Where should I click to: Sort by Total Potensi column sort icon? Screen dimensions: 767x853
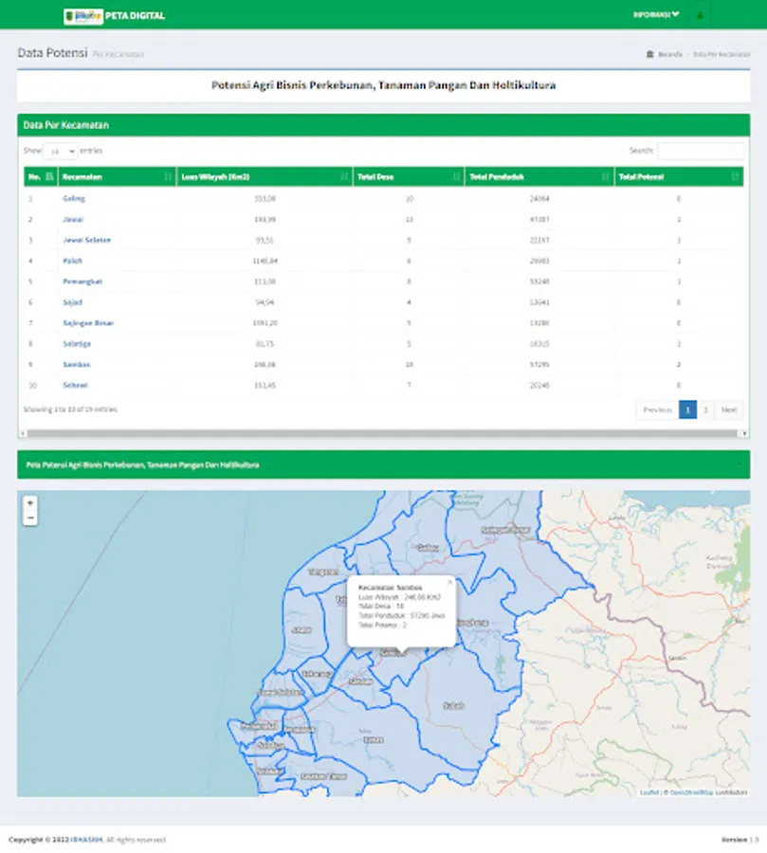pos(735,176)
